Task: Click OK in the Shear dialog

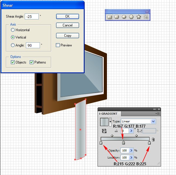Action: (68, 16)
